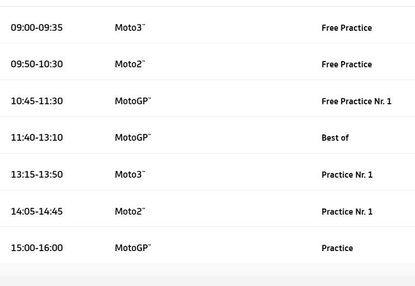Open the Moto3 Free Practice session
The height and width of the screenshot is (286, 415).
pyautogui.click(x=346, y=28)
